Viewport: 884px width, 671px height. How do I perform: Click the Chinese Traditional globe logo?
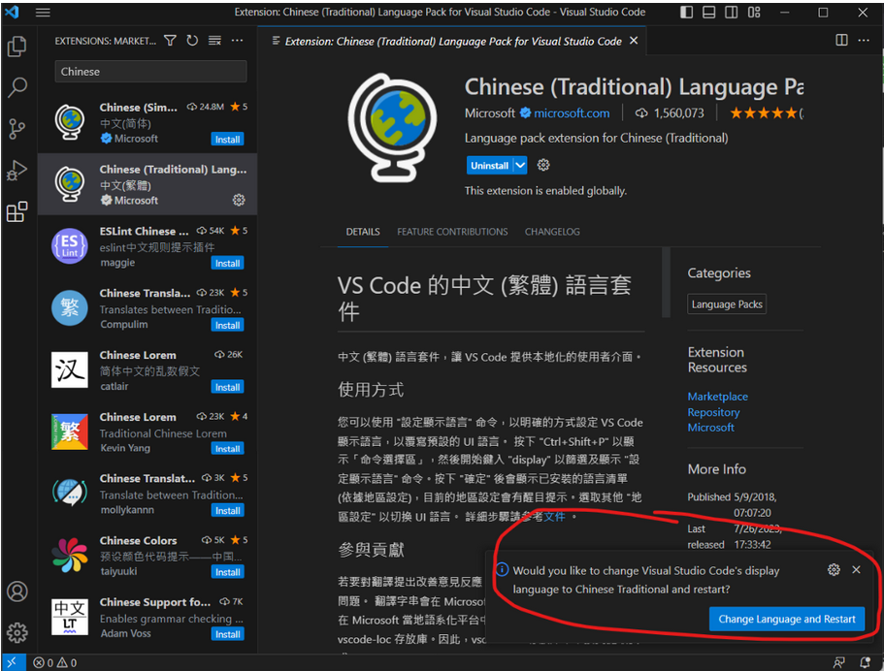point(392,127)
